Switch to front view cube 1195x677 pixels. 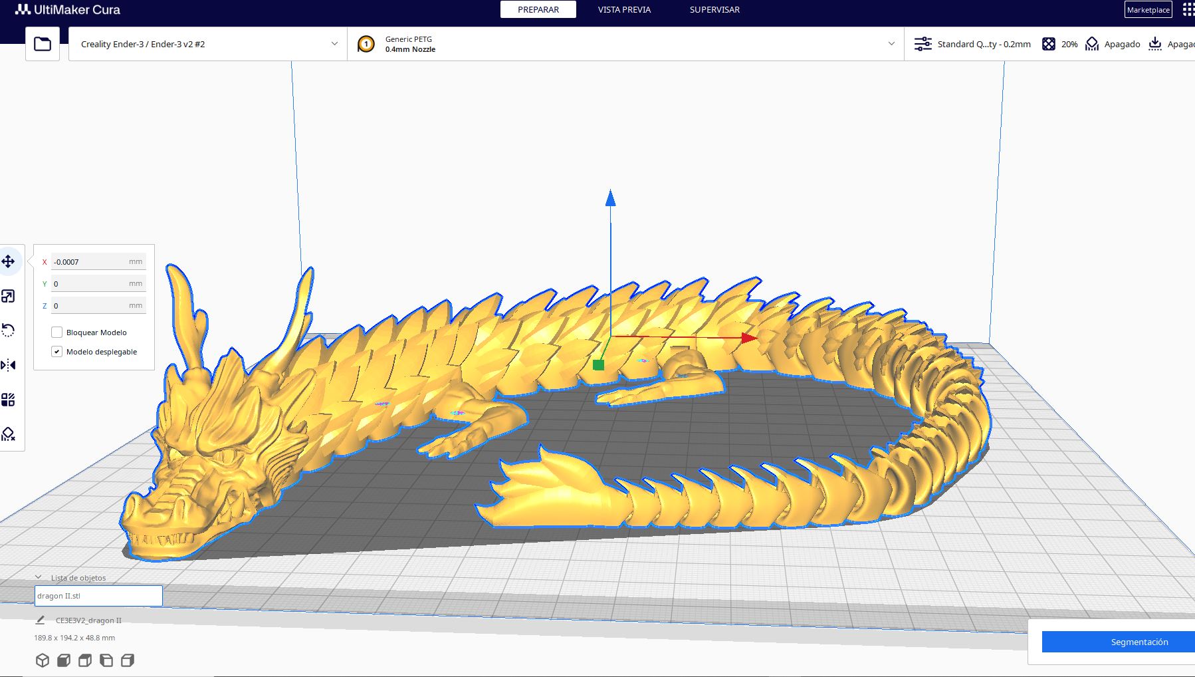(x=64, y=660)
